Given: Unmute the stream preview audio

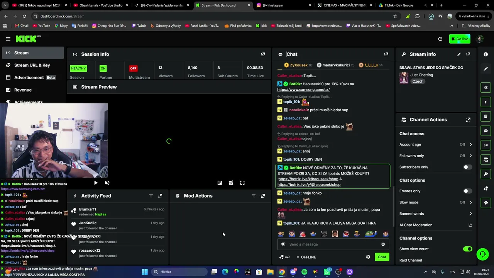Looking at the screenshot, I should (x=107, y=183).
